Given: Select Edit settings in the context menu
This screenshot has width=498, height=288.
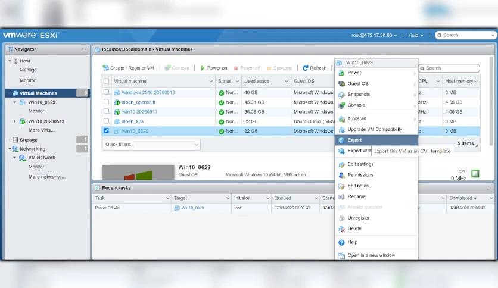Looking at the screenshot, I should pos(360,164).
